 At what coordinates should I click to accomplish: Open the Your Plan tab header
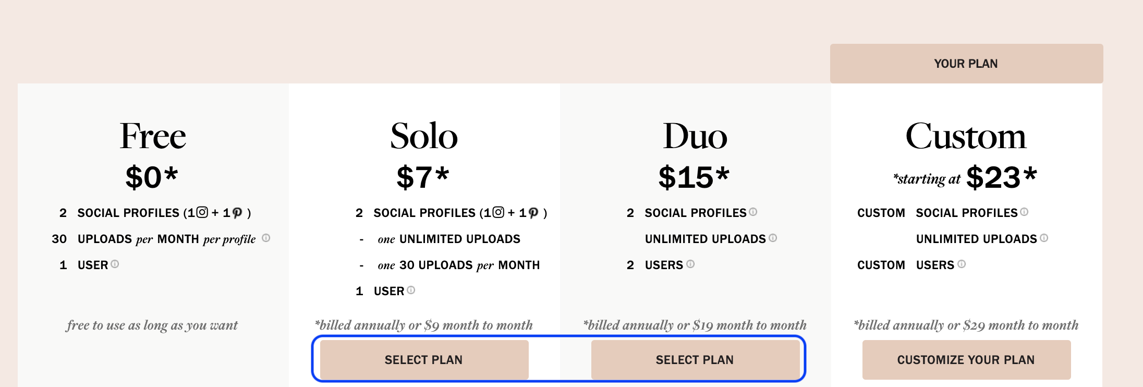(966, 64)
